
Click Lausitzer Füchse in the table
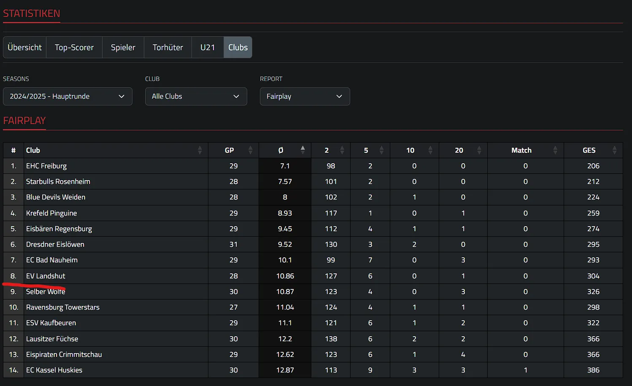52,339
